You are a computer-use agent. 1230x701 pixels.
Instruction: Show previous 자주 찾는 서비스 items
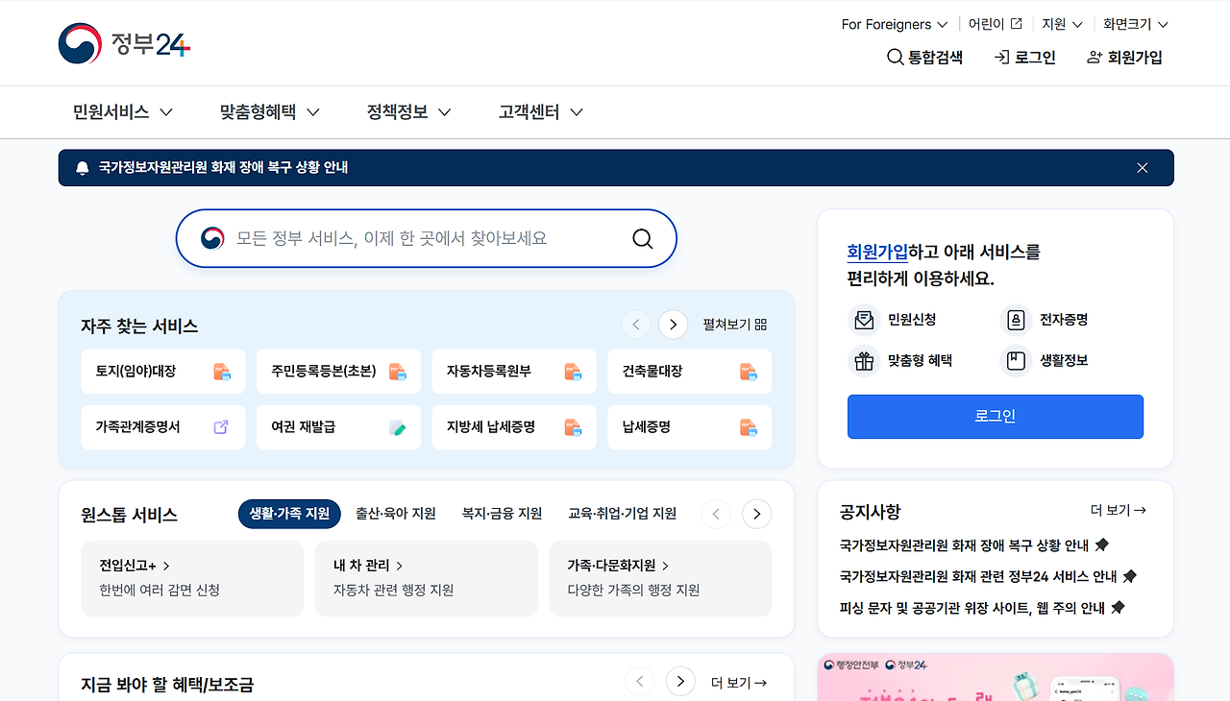pos(636,325)
